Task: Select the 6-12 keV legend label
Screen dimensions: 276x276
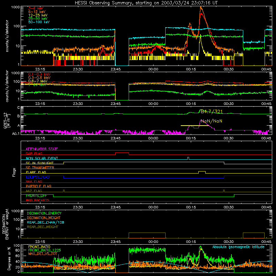Action: (37, 12)
